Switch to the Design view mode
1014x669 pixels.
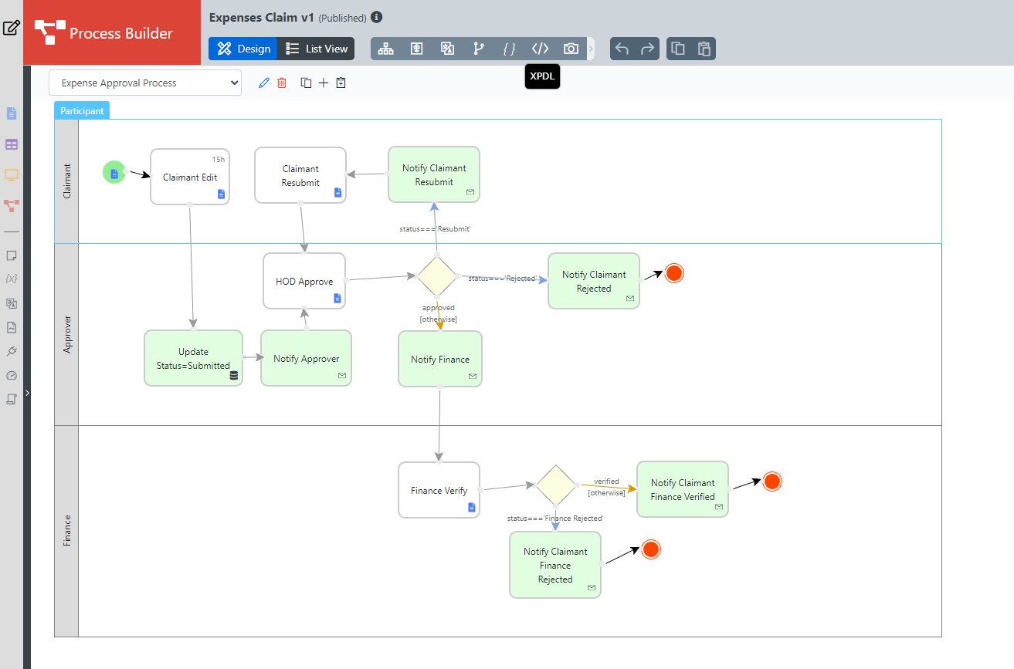click(244, 49)
